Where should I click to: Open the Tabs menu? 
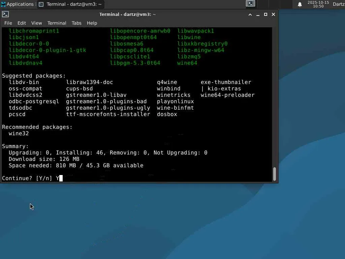tap(76, 23)
